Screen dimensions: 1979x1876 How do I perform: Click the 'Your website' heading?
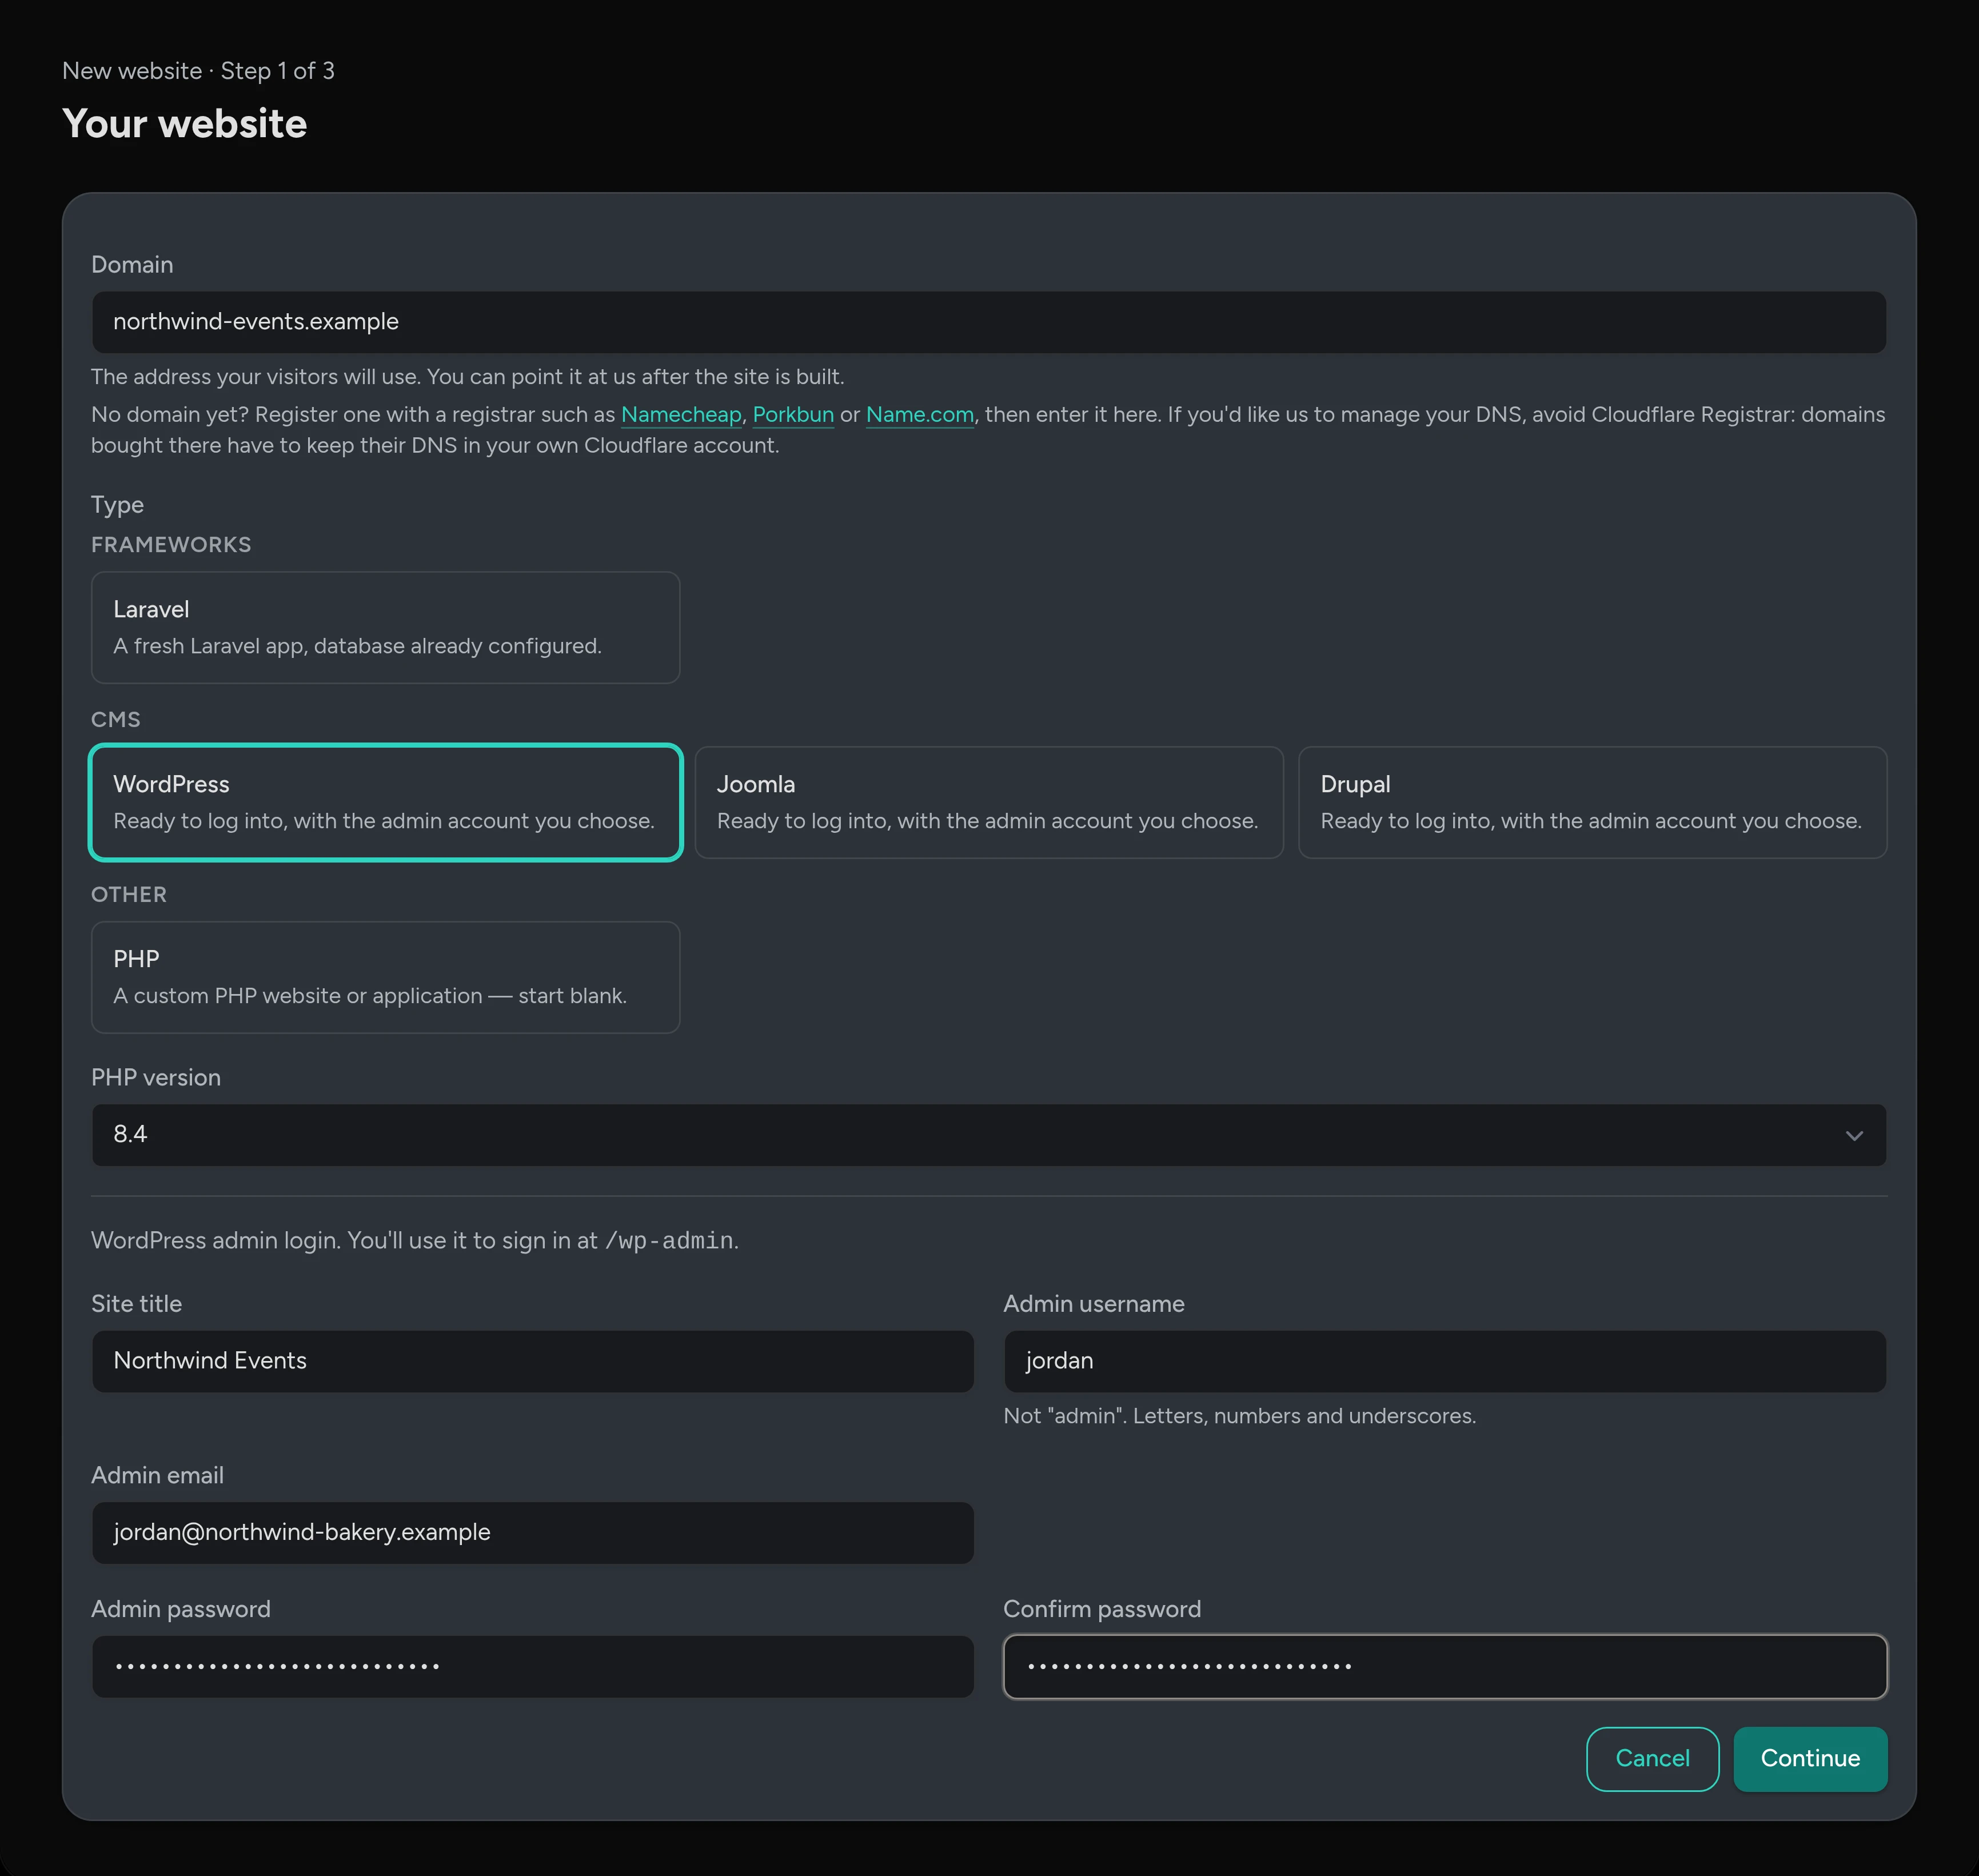click(x=185, y=124)
